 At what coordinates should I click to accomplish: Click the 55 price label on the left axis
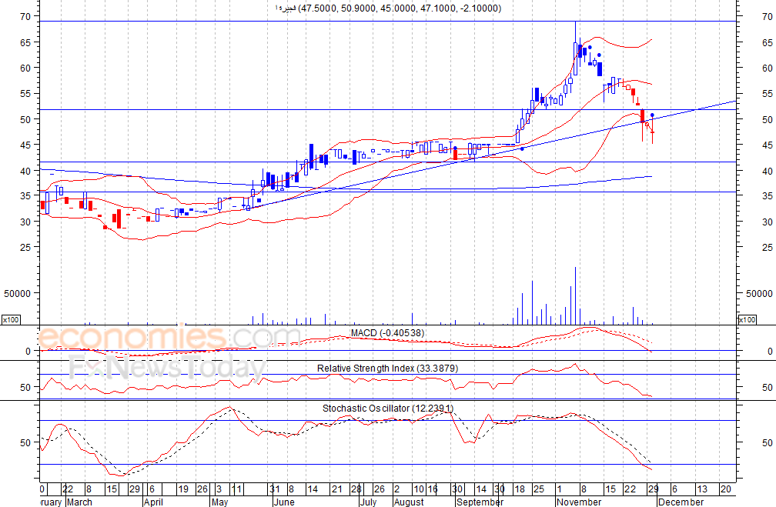(25, 94)
